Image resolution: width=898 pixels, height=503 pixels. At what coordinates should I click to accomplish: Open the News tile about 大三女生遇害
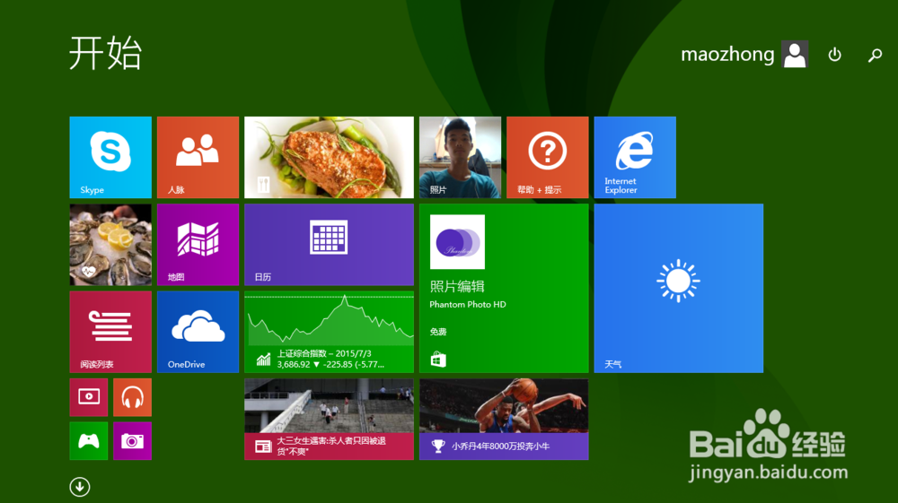329,419
